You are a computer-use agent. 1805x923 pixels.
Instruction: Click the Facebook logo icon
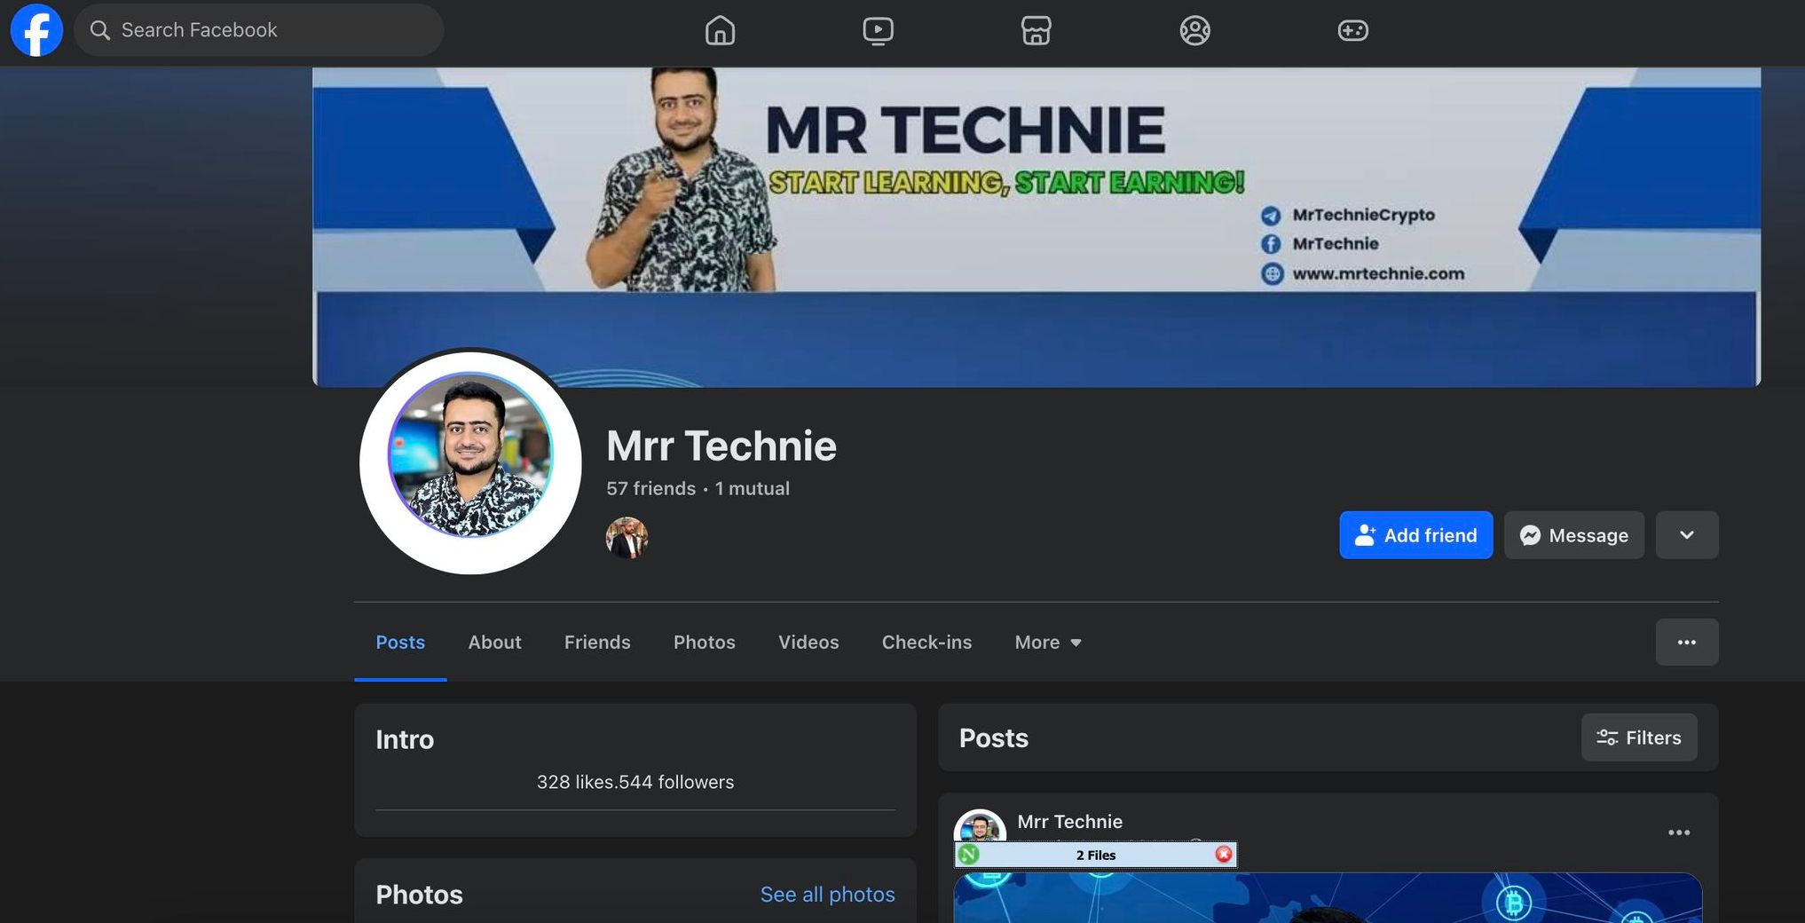click(36, 30)
